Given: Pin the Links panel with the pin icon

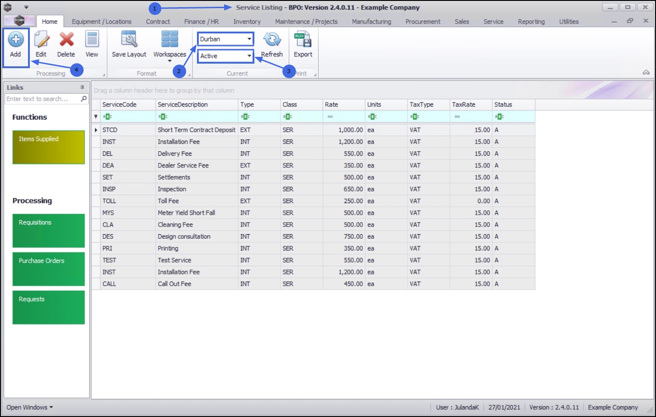Looking at the screenshot, I should tap(82, 88).
